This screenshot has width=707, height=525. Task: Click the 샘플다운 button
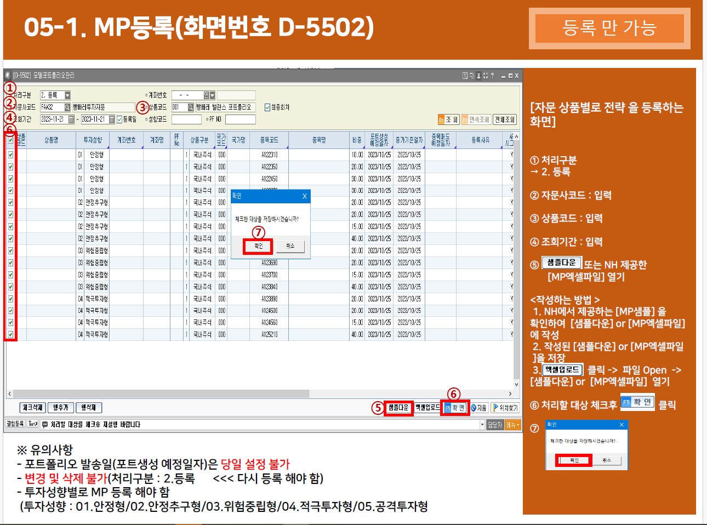(398, 408)
